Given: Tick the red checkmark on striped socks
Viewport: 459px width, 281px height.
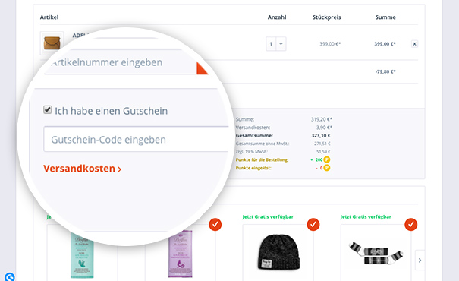Looking at the screenshot, I should tap(410, 225).
